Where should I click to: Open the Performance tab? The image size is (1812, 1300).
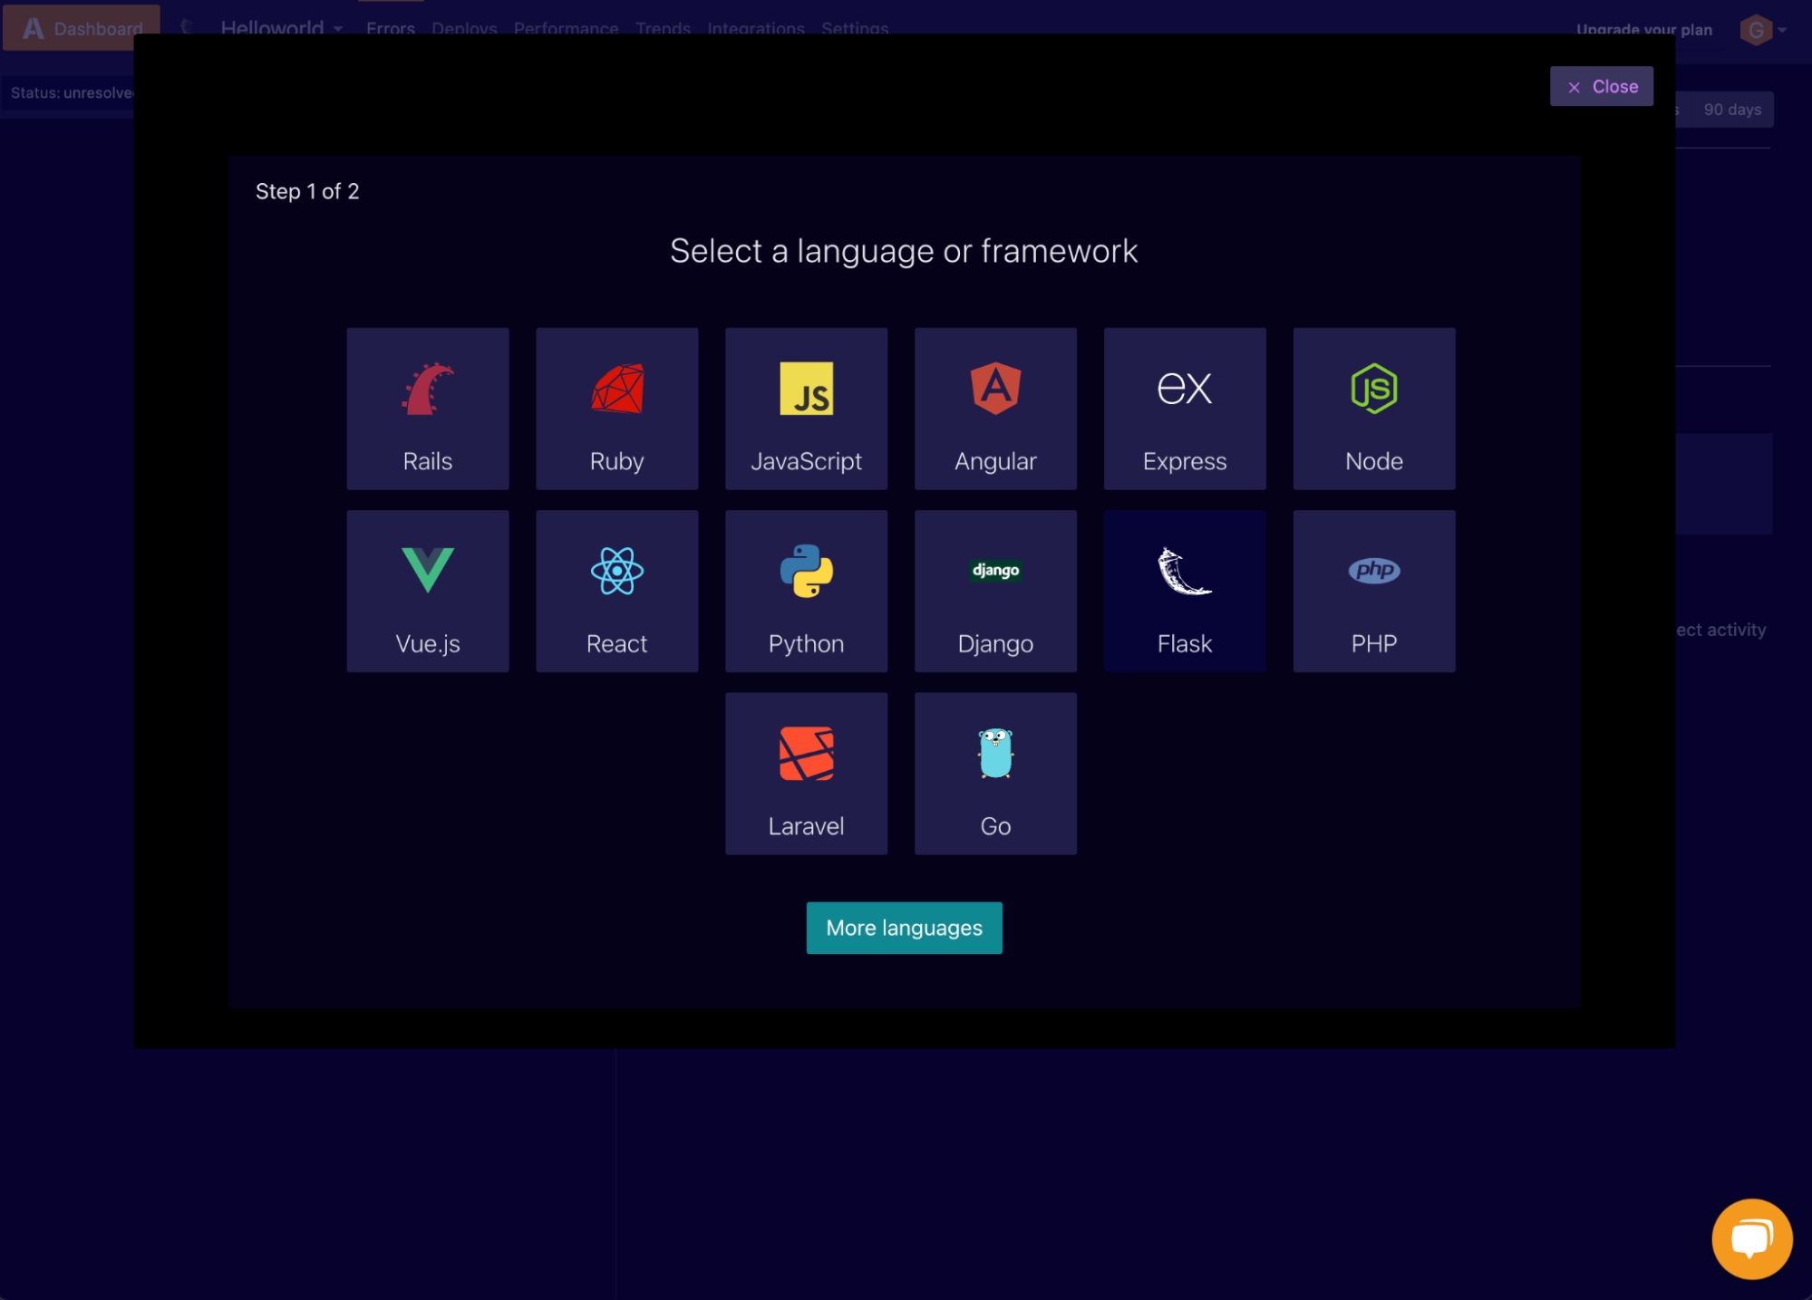point(566,28)
